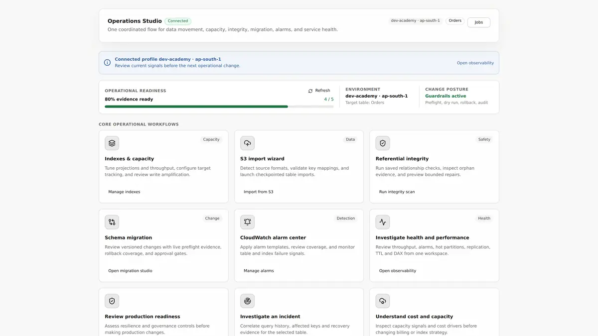This screenshot has width=598, height=336.
Task: Click the Connected status badge
Action: pyautogui.click(x=178, y=21)
